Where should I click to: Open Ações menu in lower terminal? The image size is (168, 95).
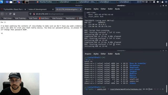point(96,54)
